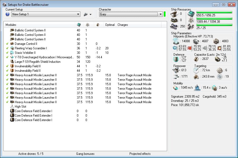
Task: Select the Large F-S9 Regolith Shield Induction row
Action: 85,62
